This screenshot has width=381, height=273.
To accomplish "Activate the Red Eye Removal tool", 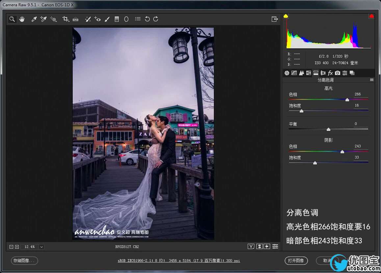I will 97,19.
